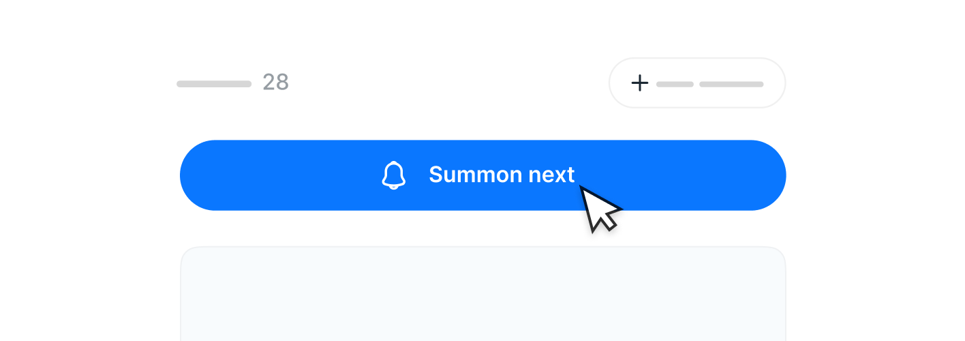Ring the bell icon beside Summon next

393,175
